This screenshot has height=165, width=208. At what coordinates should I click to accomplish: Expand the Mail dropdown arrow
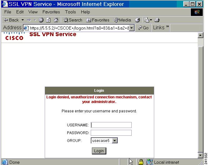151,20
